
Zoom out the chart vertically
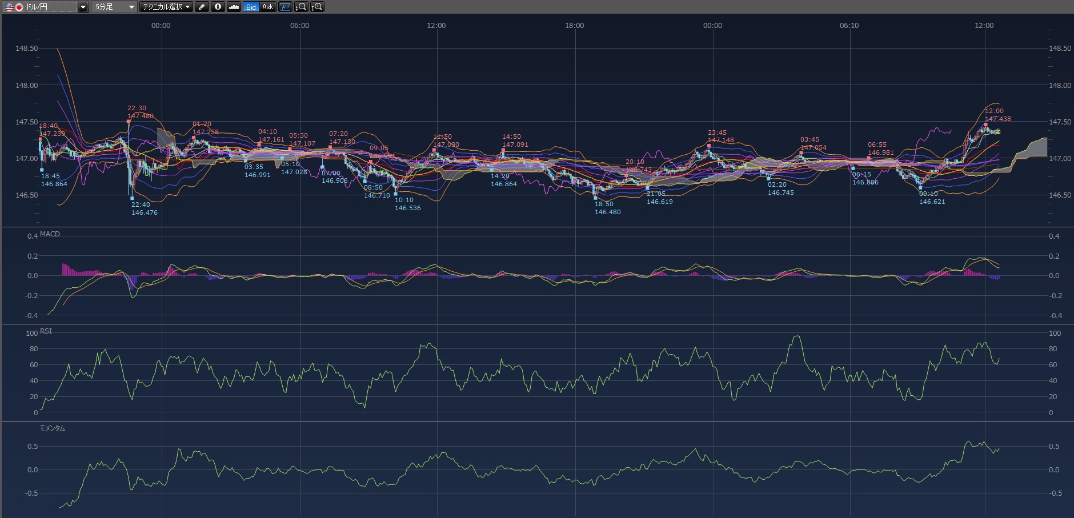301,7
